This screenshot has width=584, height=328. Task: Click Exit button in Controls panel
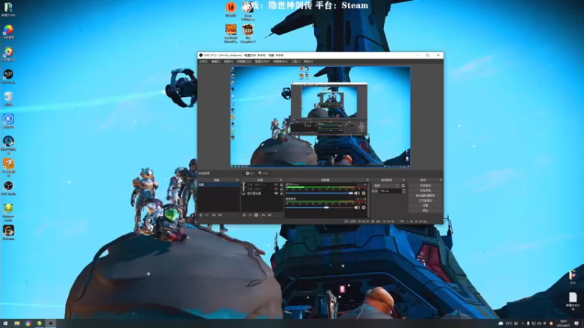(426, 211)
